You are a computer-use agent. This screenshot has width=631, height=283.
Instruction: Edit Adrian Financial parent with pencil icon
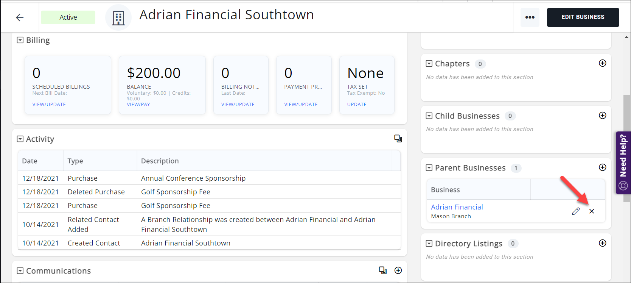click(x=576, y=211)
